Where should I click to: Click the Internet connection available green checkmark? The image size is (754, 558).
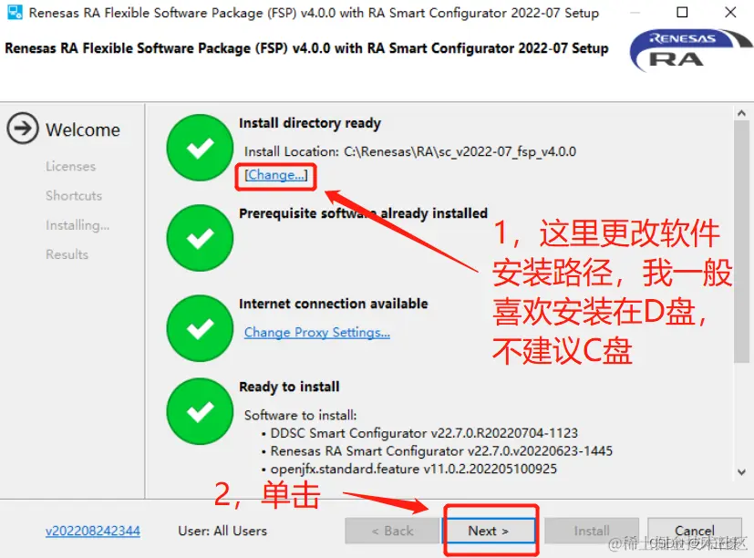[x=200, y=328]
